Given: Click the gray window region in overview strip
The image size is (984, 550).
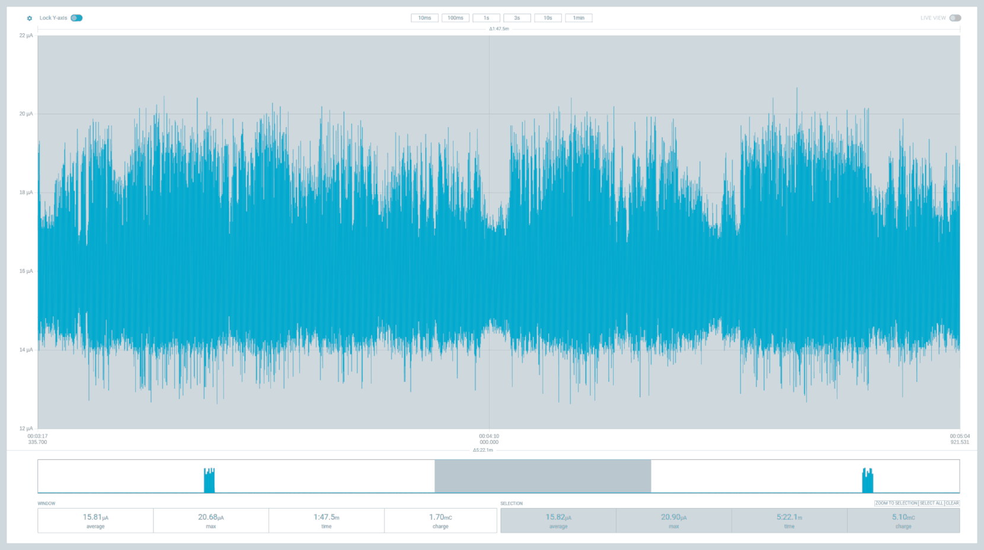Looking at the screenshot, I should [542, 476].
